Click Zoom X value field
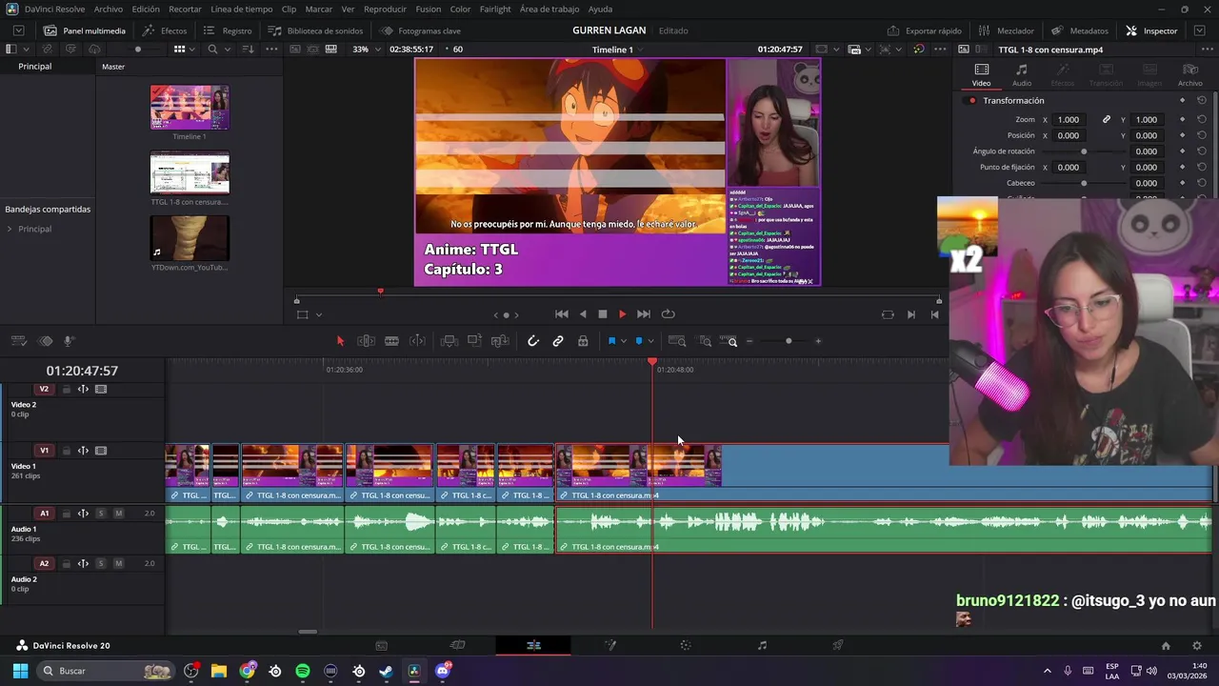 tap(1069, 120)
